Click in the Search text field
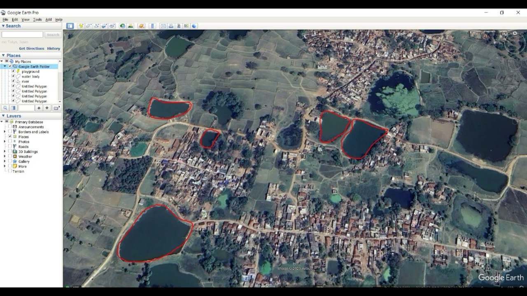 (x=22, y=35)
